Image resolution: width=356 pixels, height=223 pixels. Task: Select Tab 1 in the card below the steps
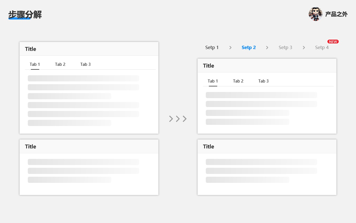tap(213, 81)
